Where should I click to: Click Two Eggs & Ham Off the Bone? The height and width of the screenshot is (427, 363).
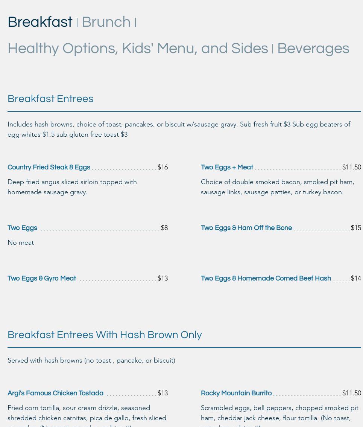click(246, 228)
